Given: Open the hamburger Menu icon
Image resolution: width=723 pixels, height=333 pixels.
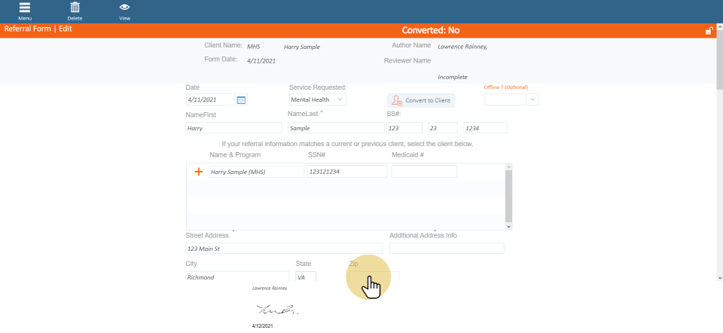Looking at the screenshot, I should pyautogui.click(x=25, y=9).
